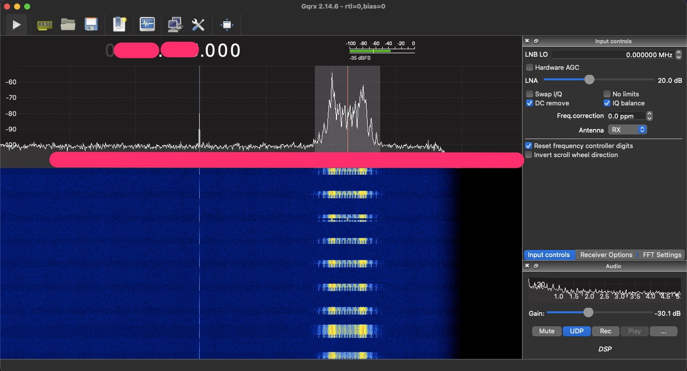Switch to the FFT Settings tab
The image size is (687, 371).
(662, 255)
